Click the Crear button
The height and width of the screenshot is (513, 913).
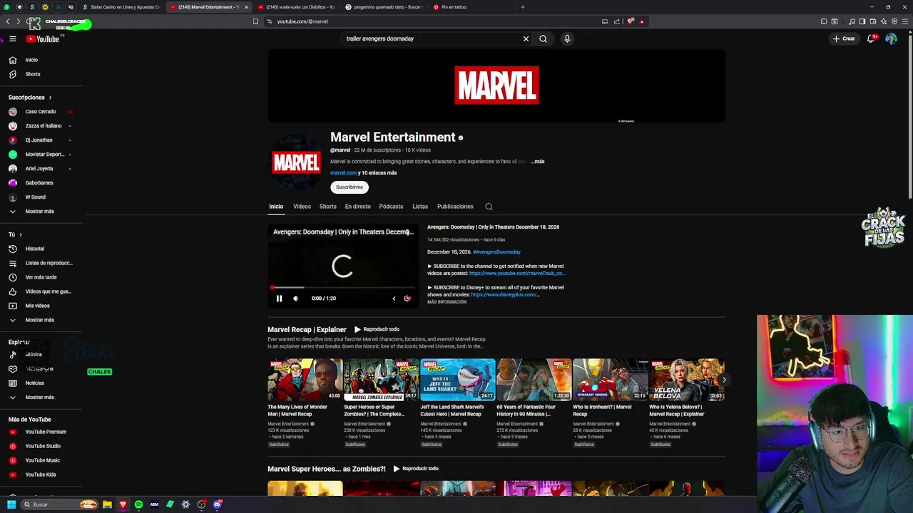tap(843, 38)
